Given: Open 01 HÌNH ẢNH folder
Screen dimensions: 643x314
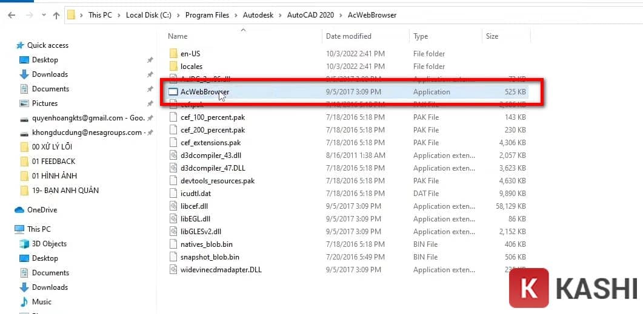Looking at the screenshot, I should [55, 176].
